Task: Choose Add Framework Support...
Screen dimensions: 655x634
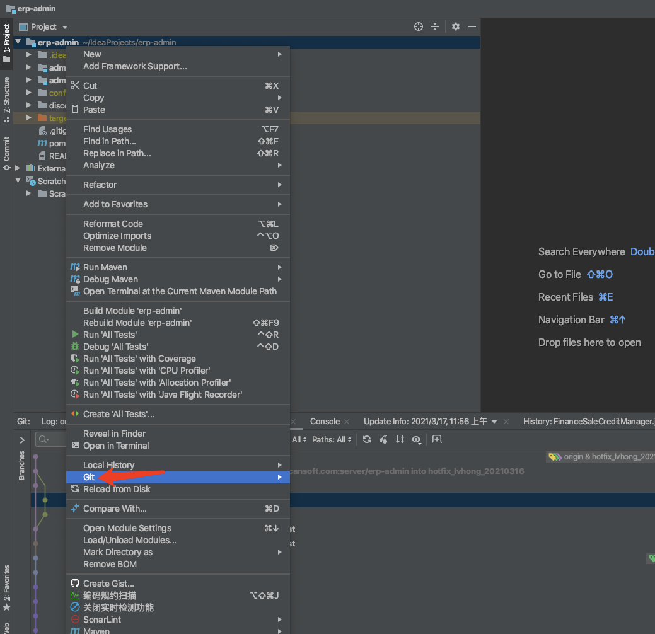Action: (x=178, y=66)
